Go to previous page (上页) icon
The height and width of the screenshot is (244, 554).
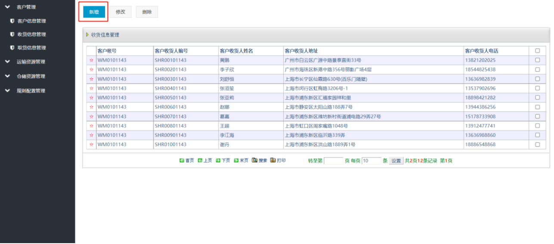point(200,161)
